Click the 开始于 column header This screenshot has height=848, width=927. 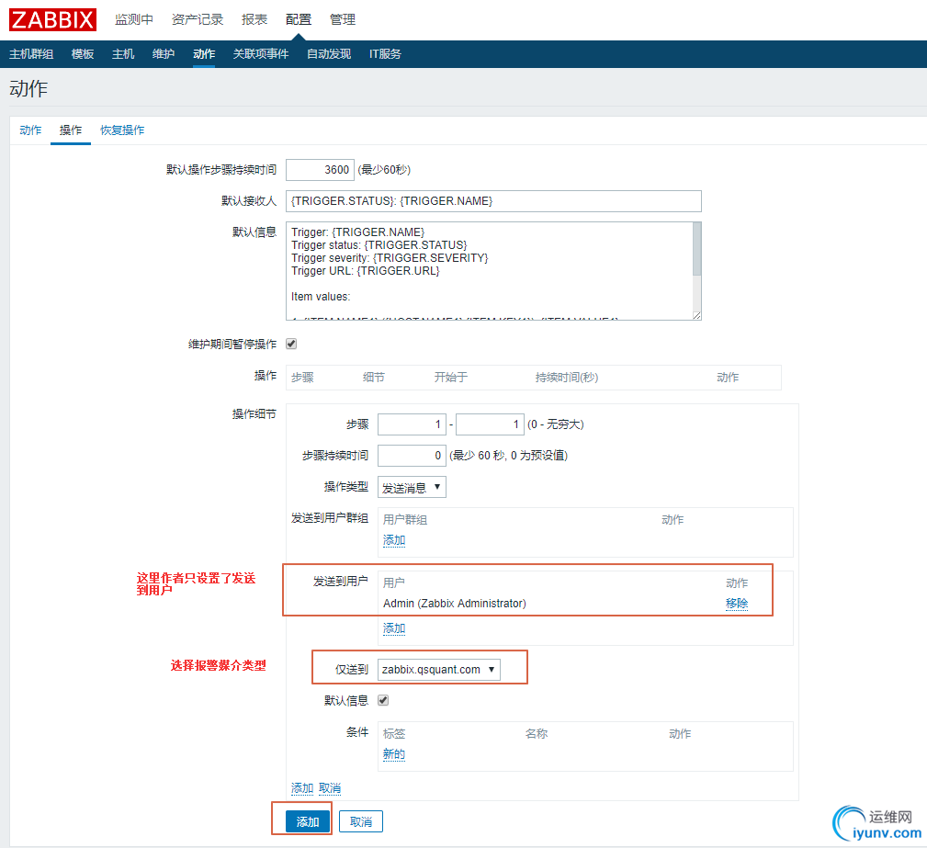tap(450, 378)
